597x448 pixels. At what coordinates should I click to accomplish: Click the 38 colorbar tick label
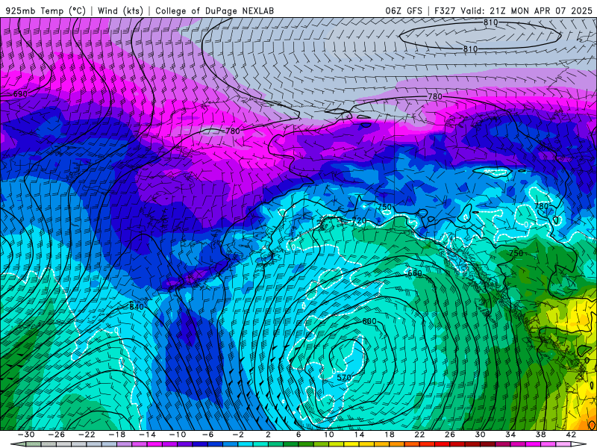tap(540, 435)
